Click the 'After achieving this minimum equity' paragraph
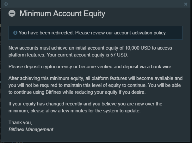The width and height of the screenshot is (192, 143). click(x=96, y=85)
